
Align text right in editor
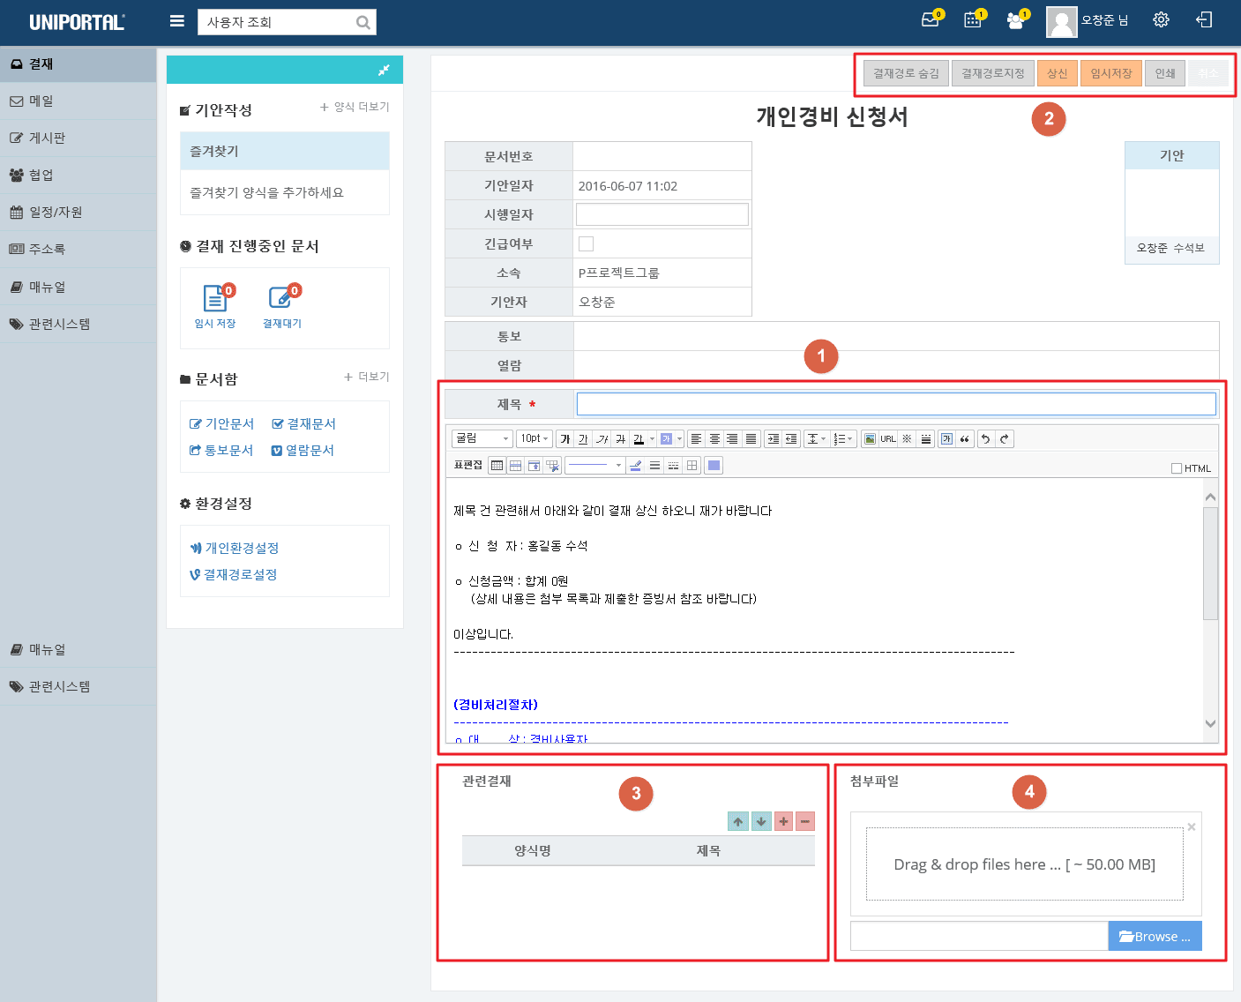(732, 438)
